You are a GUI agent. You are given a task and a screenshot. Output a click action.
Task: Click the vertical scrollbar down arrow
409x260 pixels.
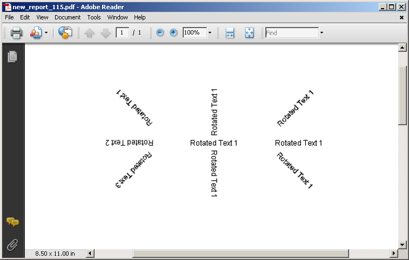click(402, 245)
